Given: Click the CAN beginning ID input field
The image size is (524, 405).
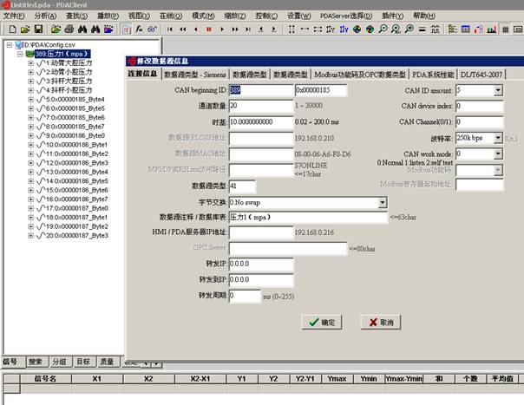Looking at the screenshot, I should point(261,90).
